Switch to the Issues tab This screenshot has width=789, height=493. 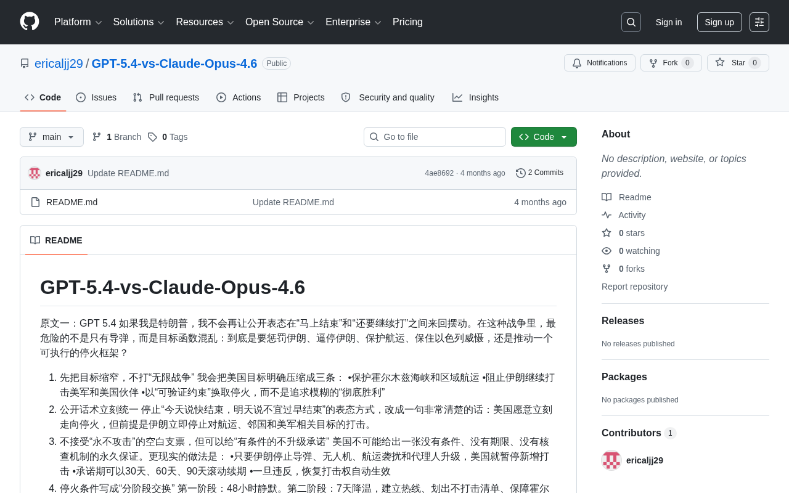[96, 97]
